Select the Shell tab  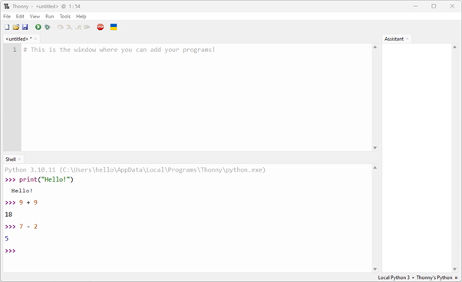(11, 159)
